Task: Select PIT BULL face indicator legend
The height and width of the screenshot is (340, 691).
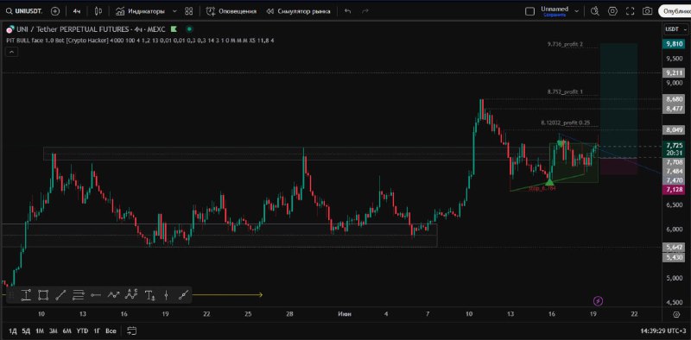Action: point(140,41)
